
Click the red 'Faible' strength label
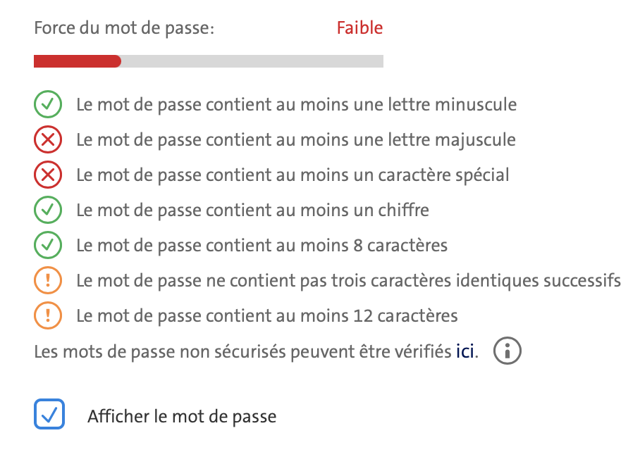coord(359,29)
